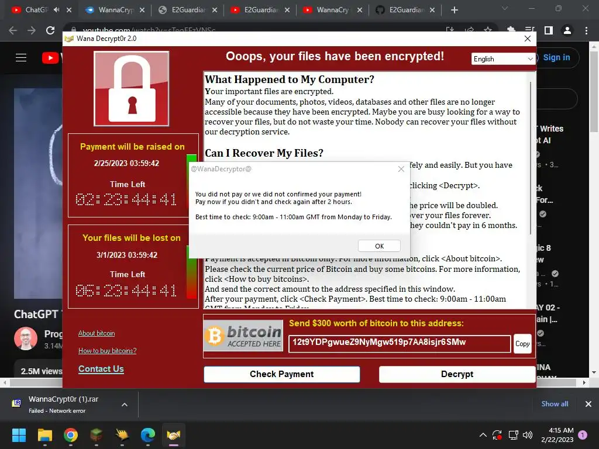Click Sign in on YouTube
The image size is (599, 449).
[x=556, y=57]
